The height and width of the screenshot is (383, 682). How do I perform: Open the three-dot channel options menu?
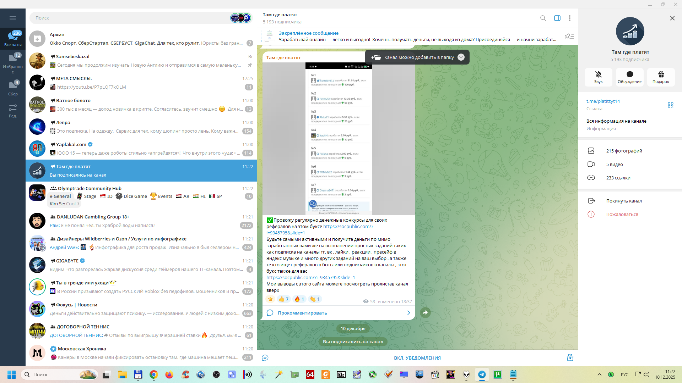tap(569, 18)
